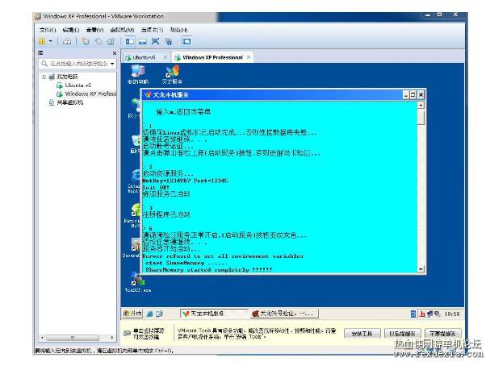Click the guest taskbar clock 18:58

click(x=452, y=314)
